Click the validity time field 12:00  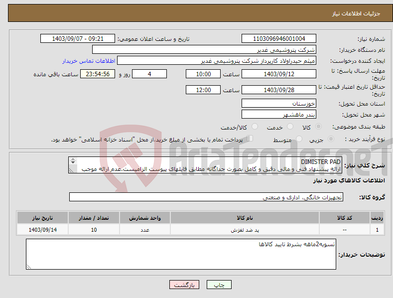203,90
